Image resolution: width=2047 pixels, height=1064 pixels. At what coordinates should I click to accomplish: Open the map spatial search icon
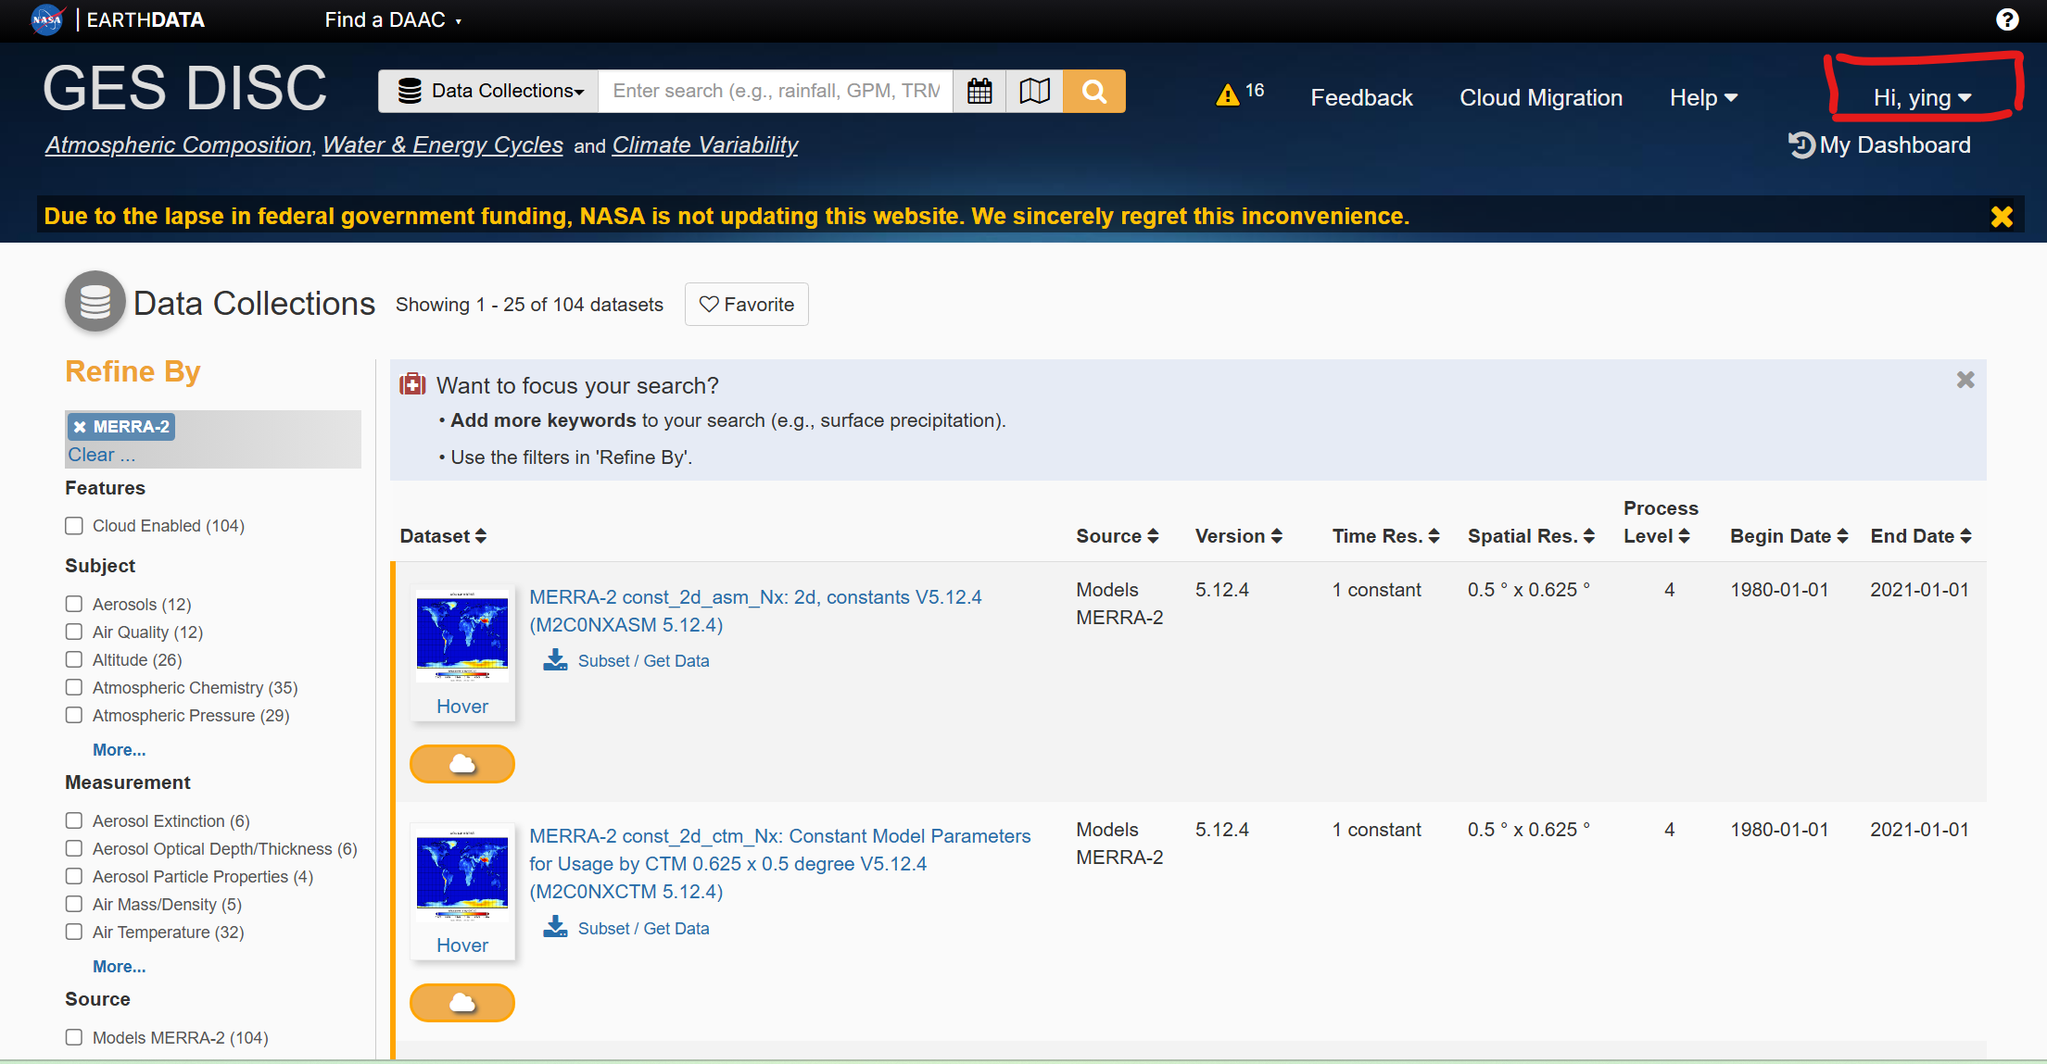point(1034,91)
